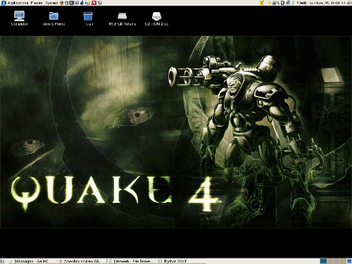Toggle the show desktop button

pyautogui.click(x=3, y=261)
